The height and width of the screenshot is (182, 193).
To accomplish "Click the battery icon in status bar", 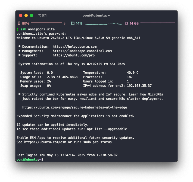I will click(x=19, y=23).
